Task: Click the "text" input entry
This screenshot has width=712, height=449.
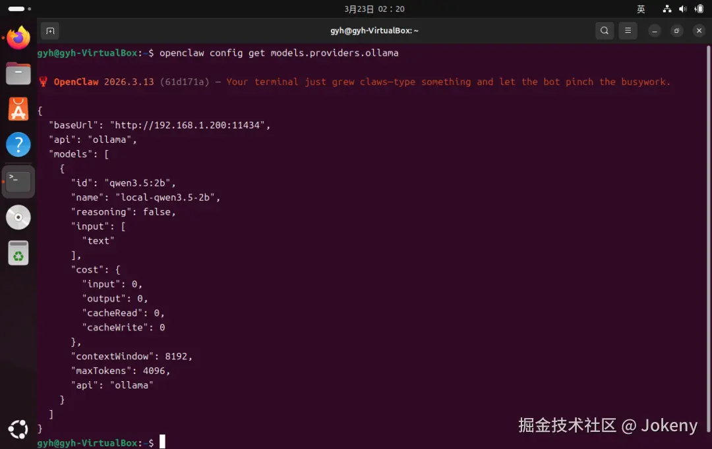Action: (98, 241)
